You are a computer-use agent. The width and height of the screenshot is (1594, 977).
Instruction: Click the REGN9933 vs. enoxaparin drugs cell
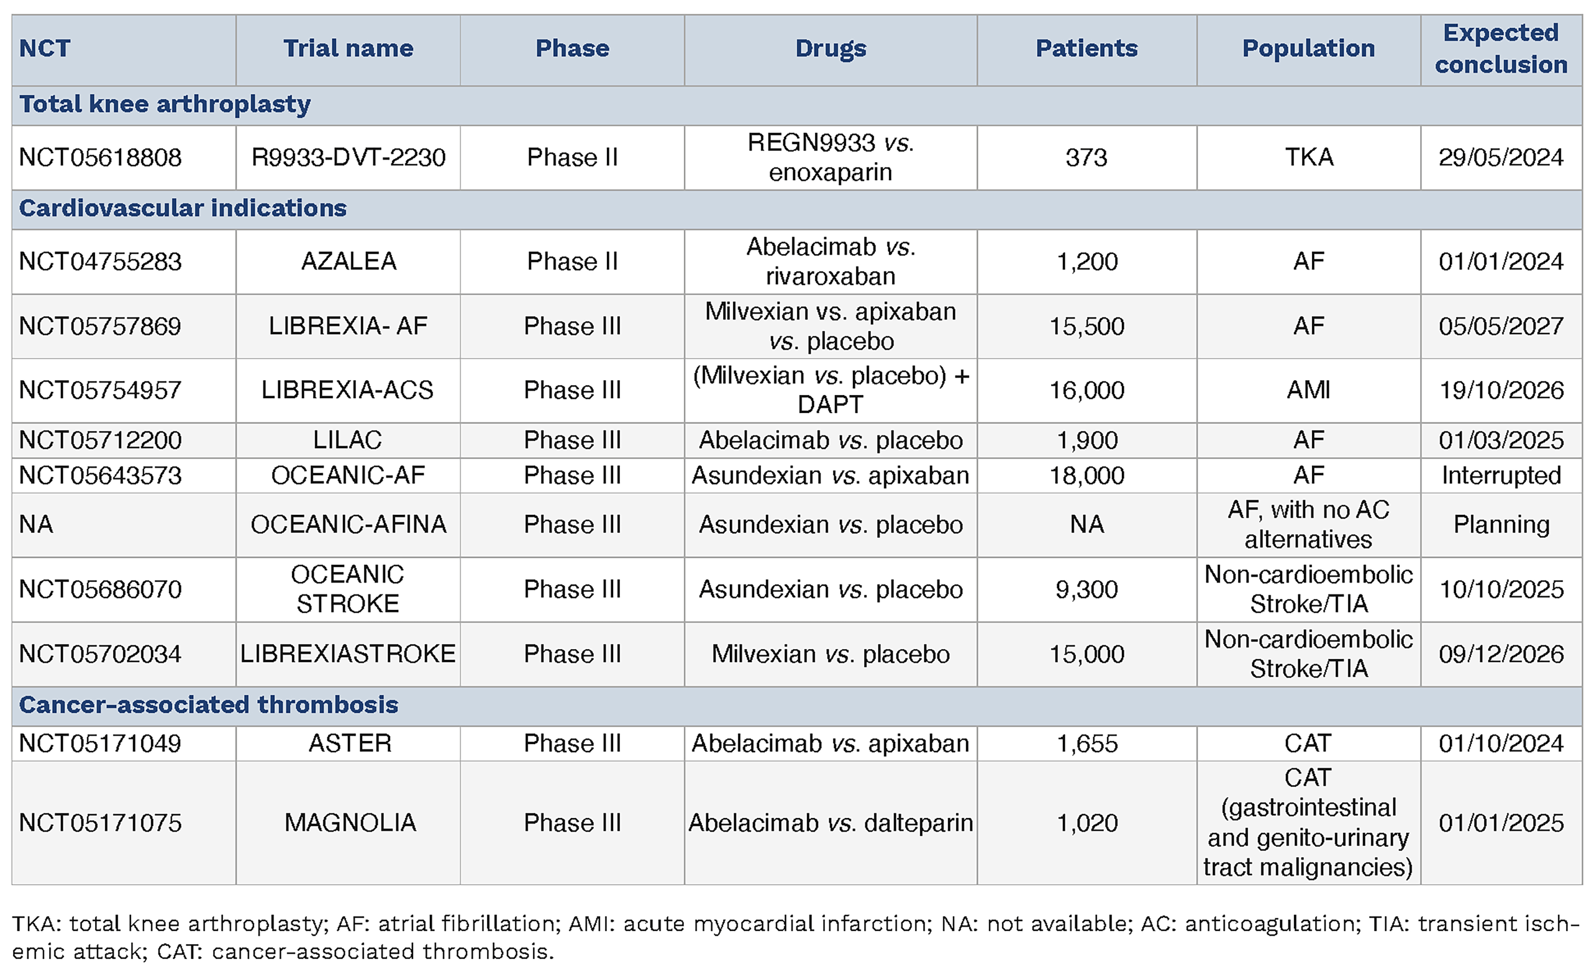coord(831,157)
